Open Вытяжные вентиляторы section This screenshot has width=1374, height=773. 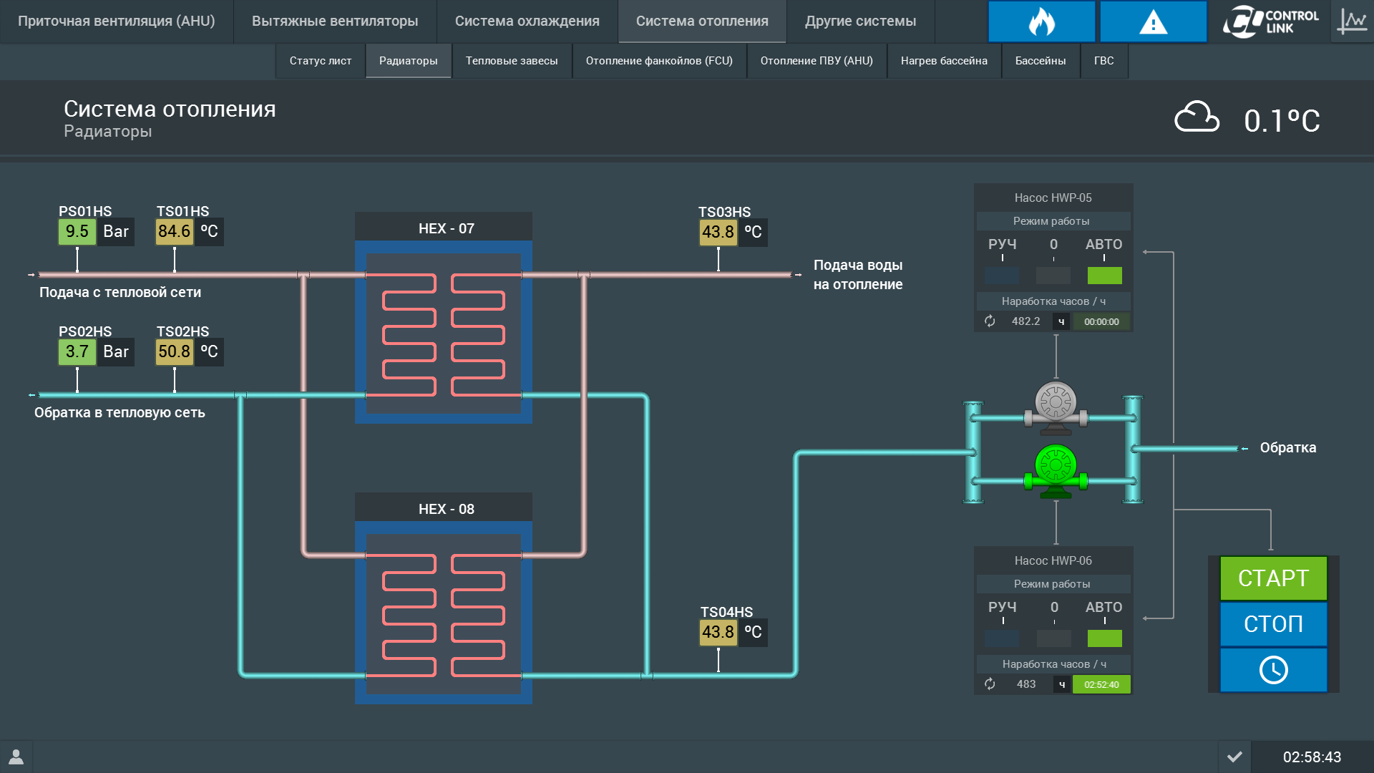pos(335,21)
